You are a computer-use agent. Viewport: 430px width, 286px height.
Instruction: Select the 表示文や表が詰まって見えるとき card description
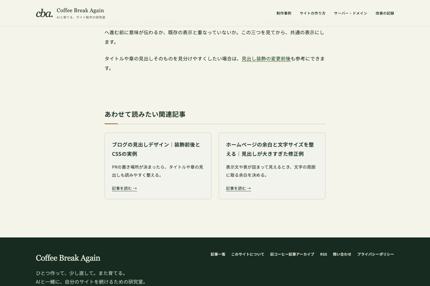[x=271, y=171]
